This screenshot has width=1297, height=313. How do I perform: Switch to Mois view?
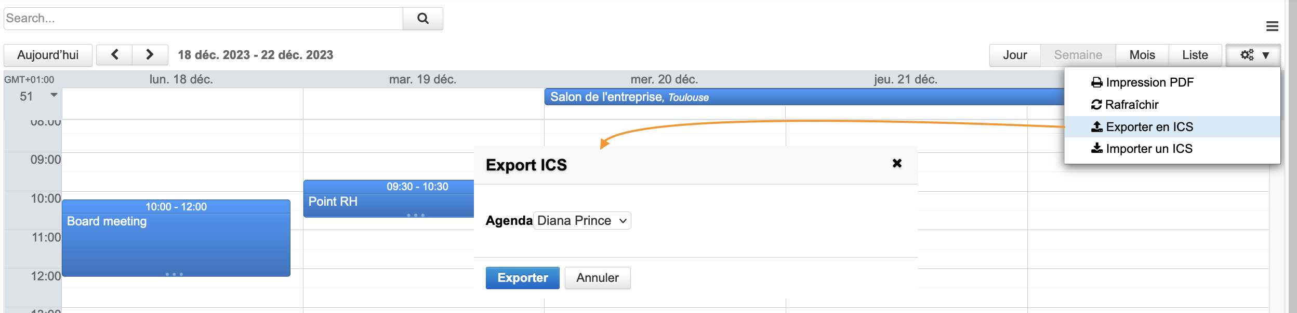pyautogui.click(x=1142, y=55)
